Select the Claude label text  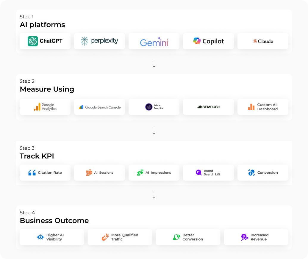[265, 41]
